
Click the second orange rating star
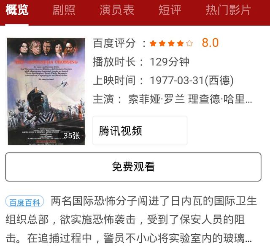point(162,43)
